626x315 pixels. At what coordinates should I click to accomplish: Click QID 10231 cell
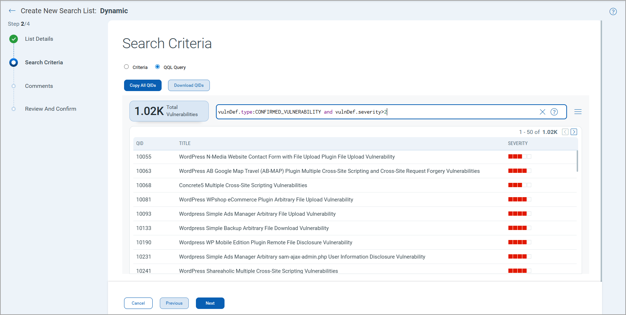point(144,257)
